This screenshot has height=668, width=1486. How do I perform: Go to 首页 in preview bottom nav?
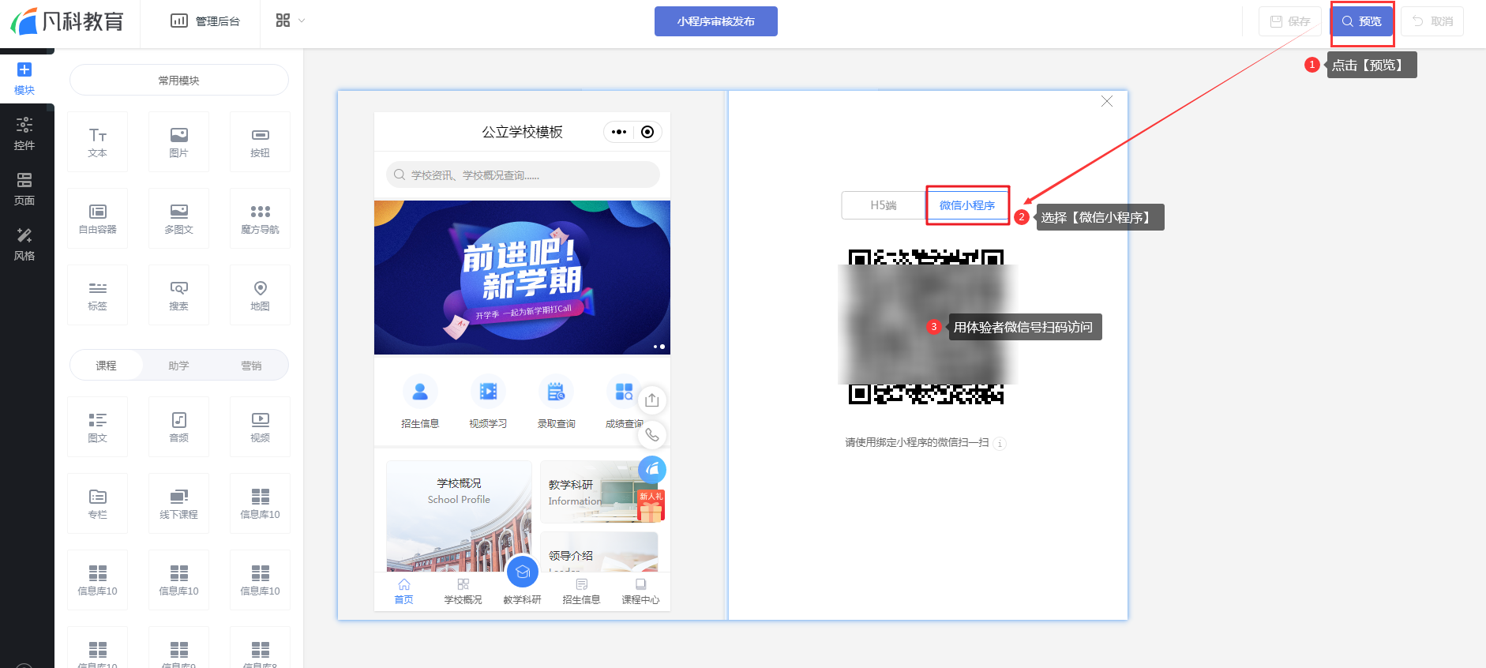[x=404, y=591]
